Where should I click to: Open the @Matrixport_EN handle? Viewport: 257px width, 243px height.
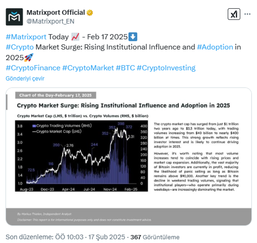[51, 21]
